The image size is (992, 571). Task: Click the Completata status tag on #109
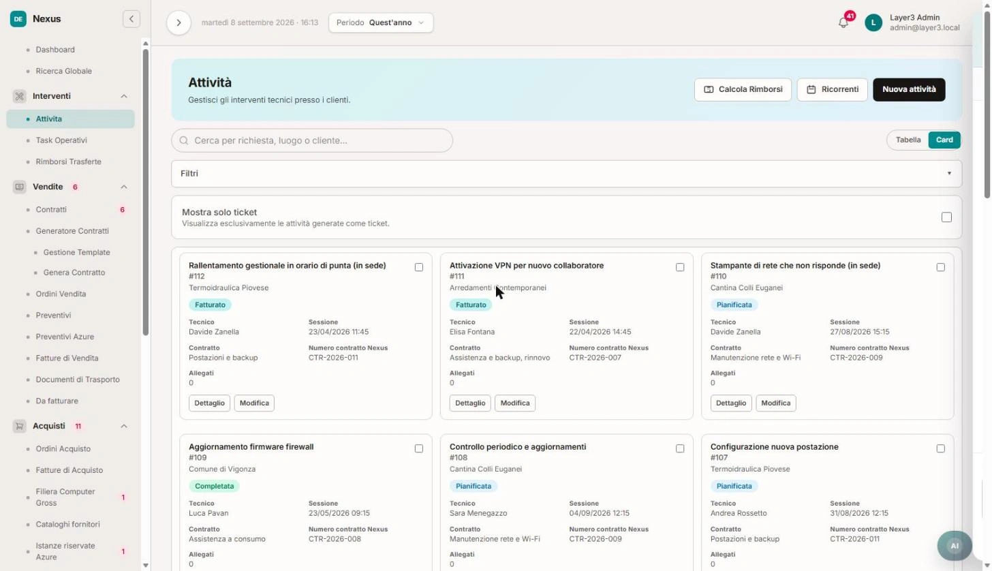coord(215,486)
